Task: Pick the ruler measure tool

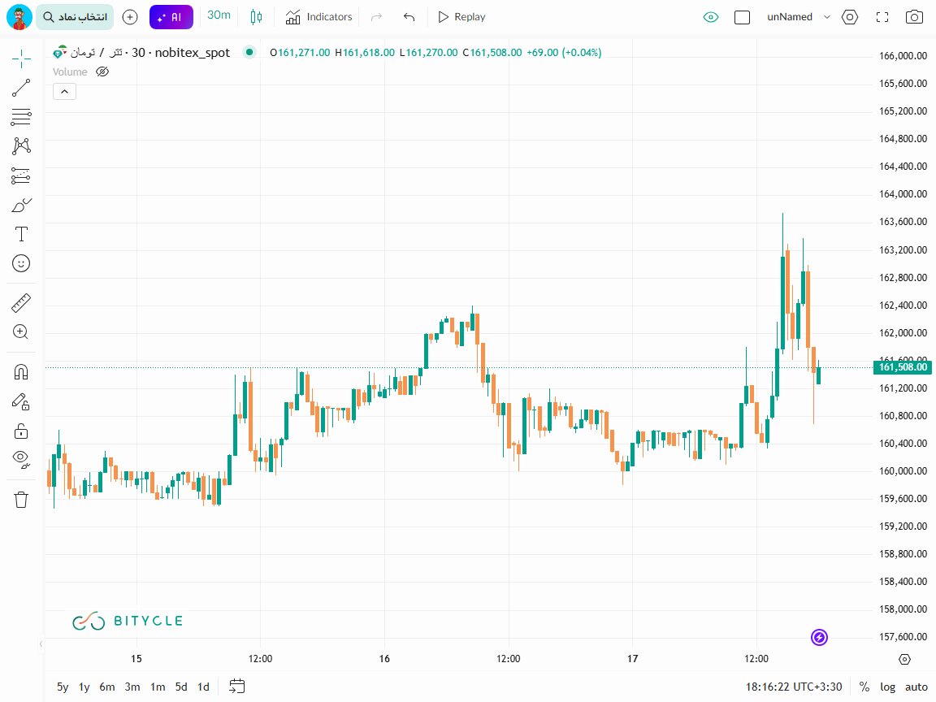Action: (x=21, y=303)
